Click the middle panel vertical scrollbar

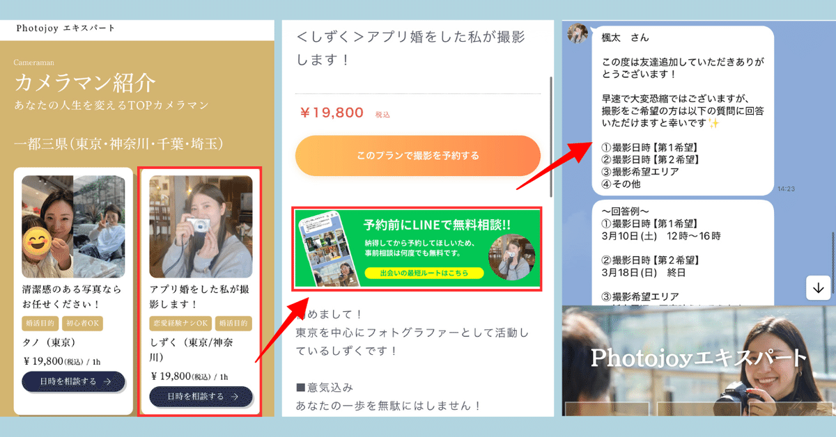[x=551, y=136]
